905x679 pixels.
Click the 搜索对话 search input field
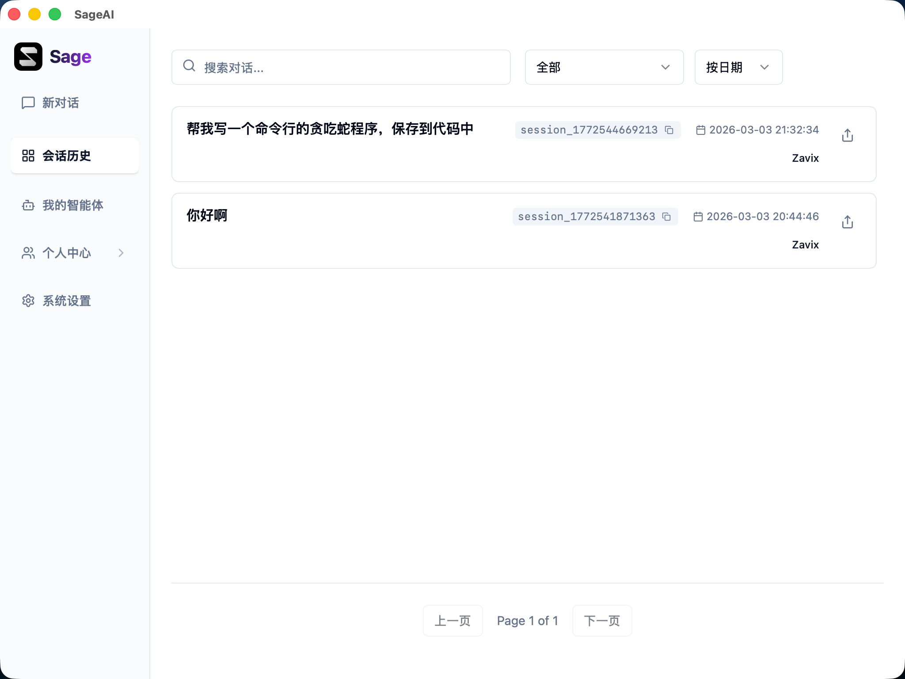(x=340, y=67)
